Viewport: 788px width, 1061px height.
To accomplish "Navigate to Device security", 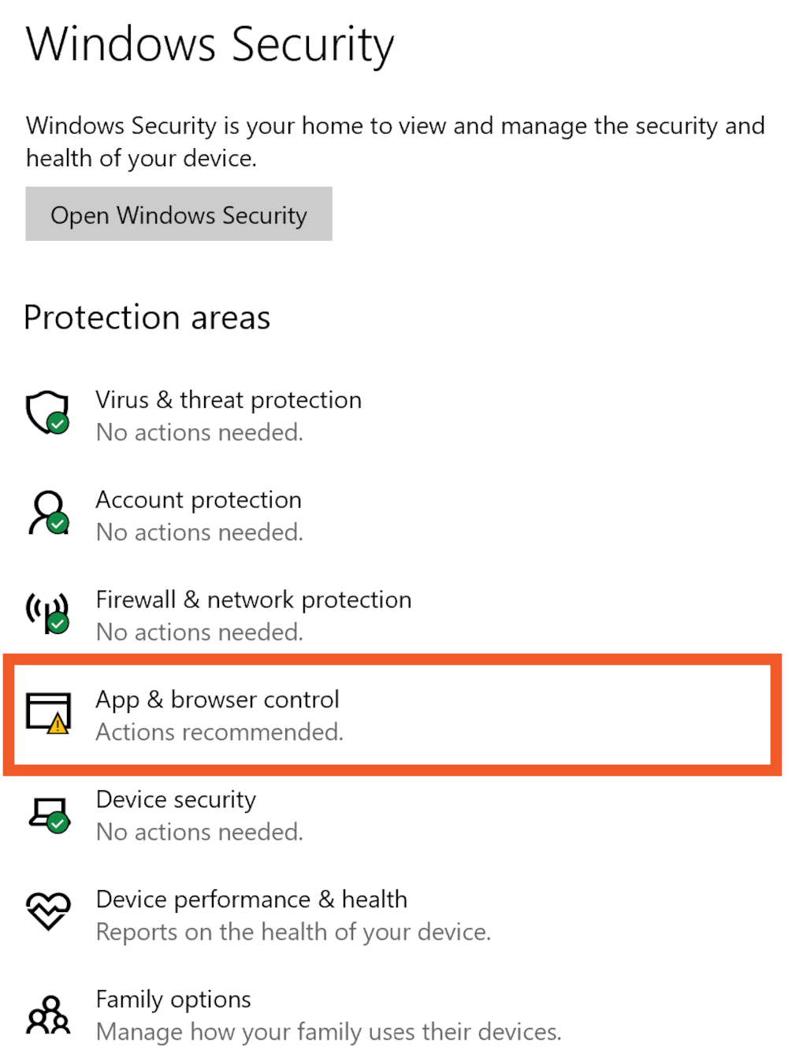I will click(176, 799).
